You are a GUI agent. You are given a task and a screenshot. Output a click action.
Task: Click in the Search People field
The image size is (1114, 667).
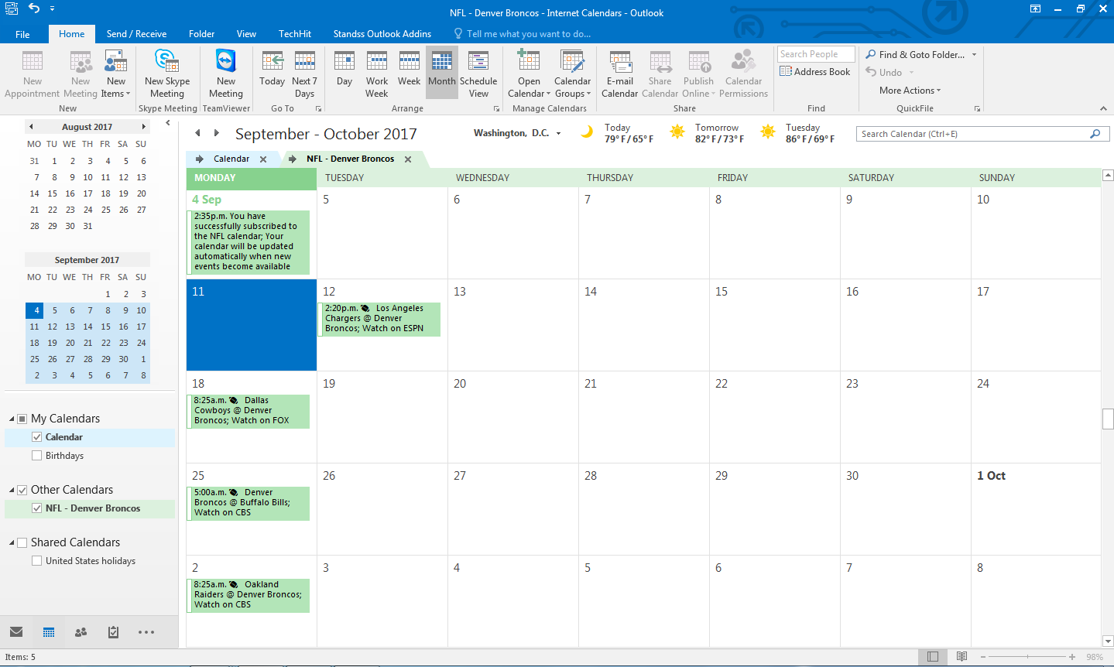point(816,54)
